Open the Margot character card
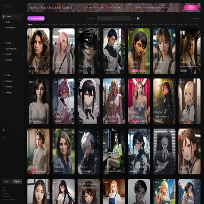 [63, 151]
